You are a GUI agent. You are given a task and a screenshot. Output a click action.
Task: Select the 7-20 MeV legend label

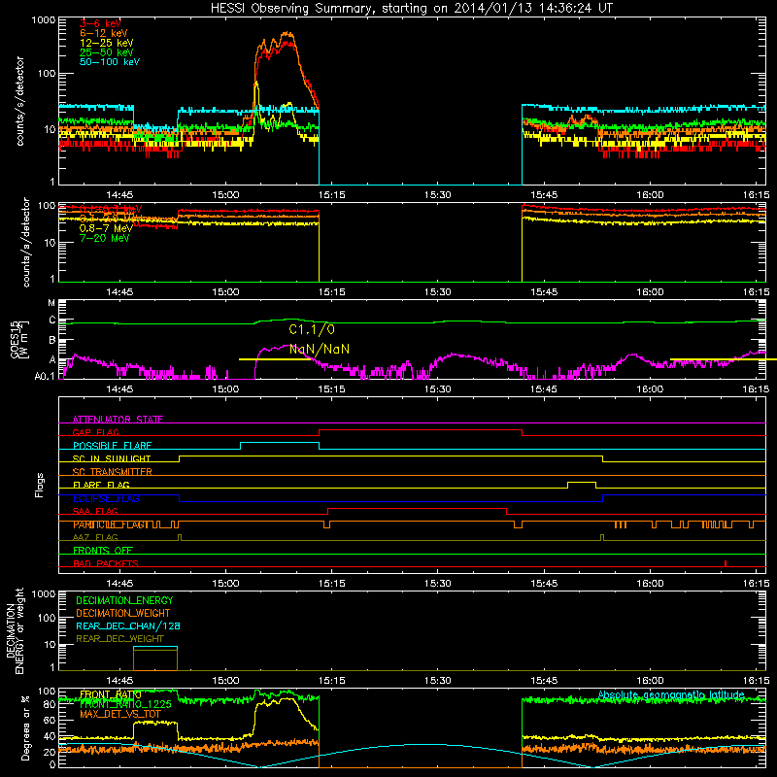point(105,238)
